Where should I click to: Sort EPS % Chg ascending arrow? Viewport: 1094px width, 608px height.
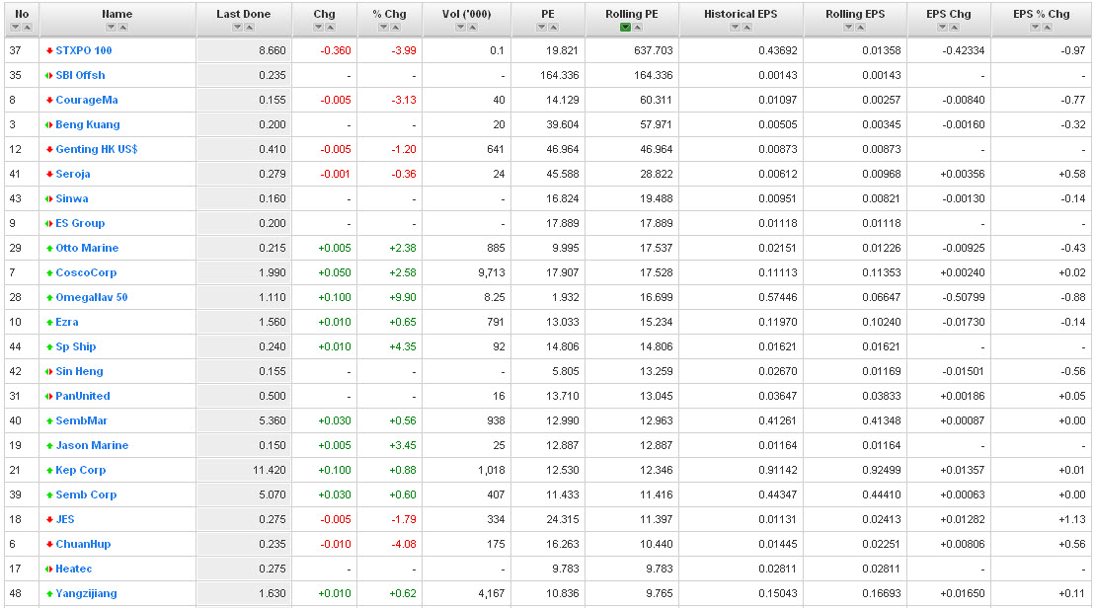pos(1048,28)
